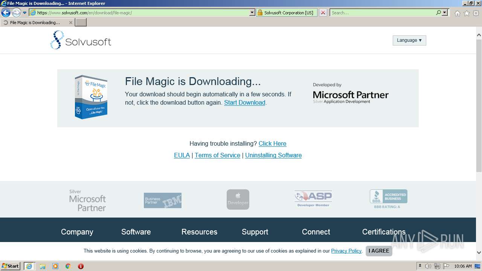
Task: Open the Home page icon
Action: [x=457, y=13]
